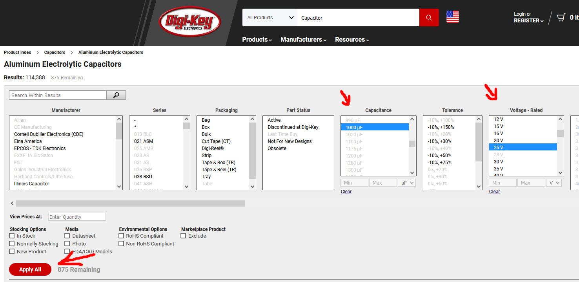Select 35 V in Voltage list

[523, 168]
